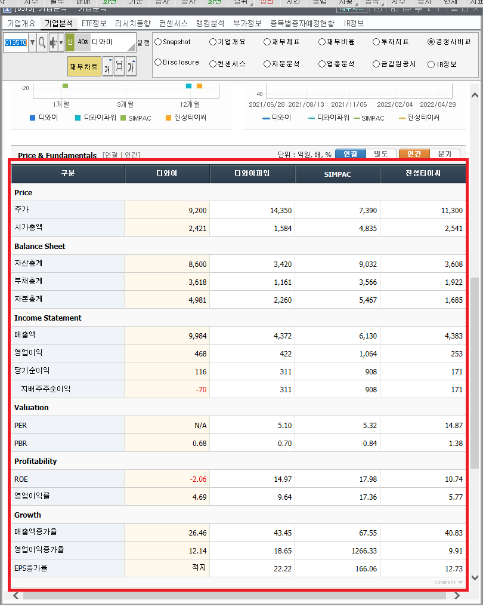Switch to the 리서치동향 tab

(133, 23)
